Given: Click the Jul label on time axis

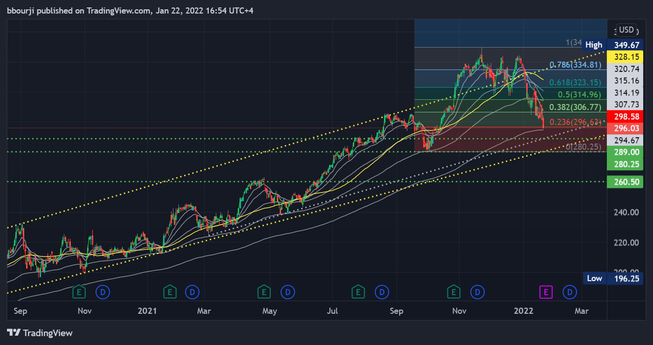Looking at the screenshot, I should pos(332,310).
